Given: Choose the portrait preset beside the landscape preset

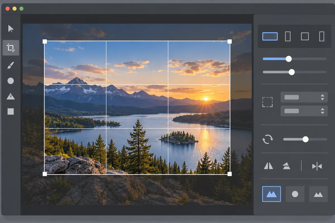Looking at the screenshot, I should (x=288, y=37).
